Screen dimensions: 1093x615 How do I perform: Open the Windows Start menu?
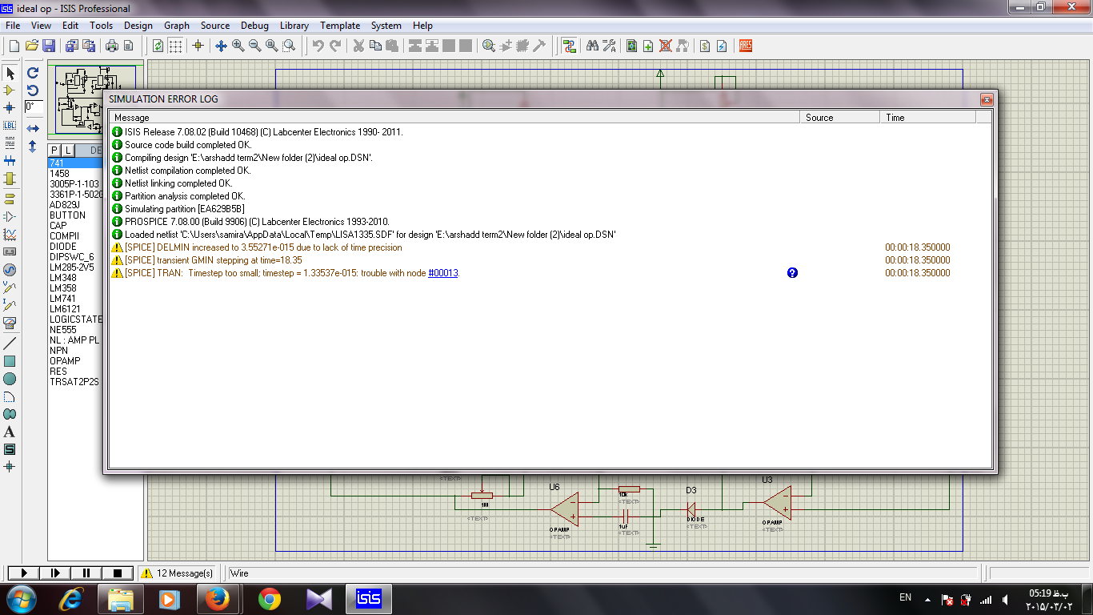22,599
